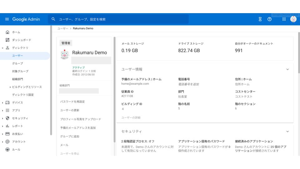Viewport: 300px width, 169px height.
Task: Open ホーム in the sidebar
Action: coord(16,32)
